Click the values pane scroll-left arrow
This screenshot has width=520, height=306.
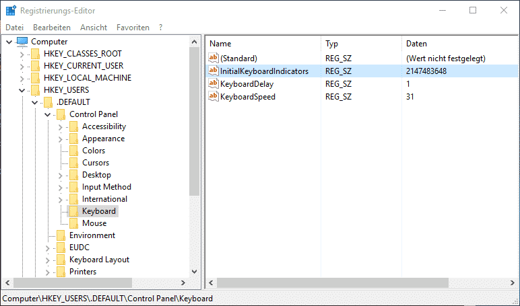pos(211,283)
